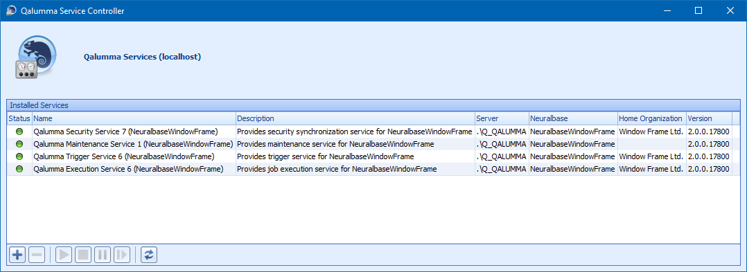Click Trigger Service 6 green status light
This screenshot has height=272, width=747.
click(x=19, y=156)
